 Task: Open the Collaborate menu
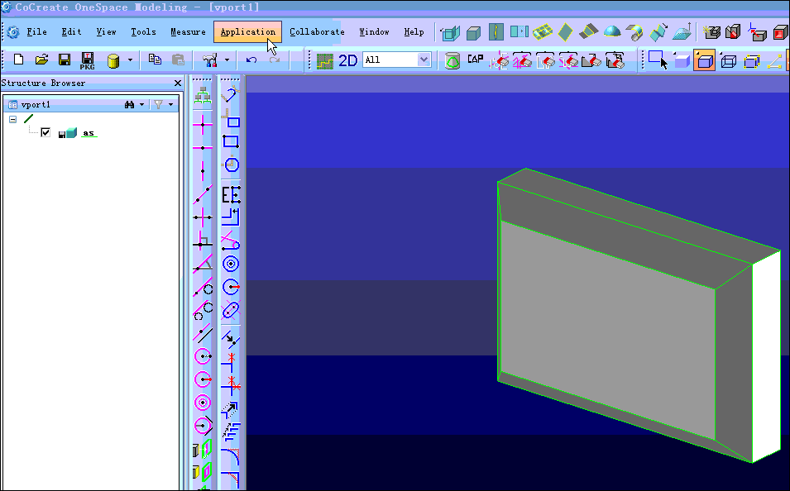[317, 31]
